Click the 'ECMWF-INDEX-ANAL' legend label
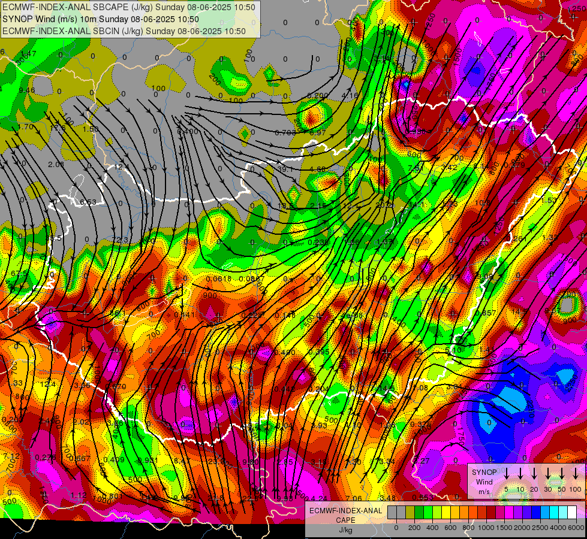Viewport: 587px width, 539px height. tap(345, 511)
